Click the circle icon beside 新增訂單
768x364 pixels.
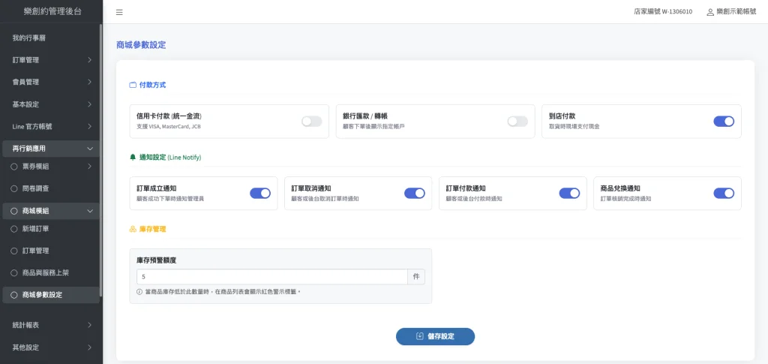(x=13, y=228)
